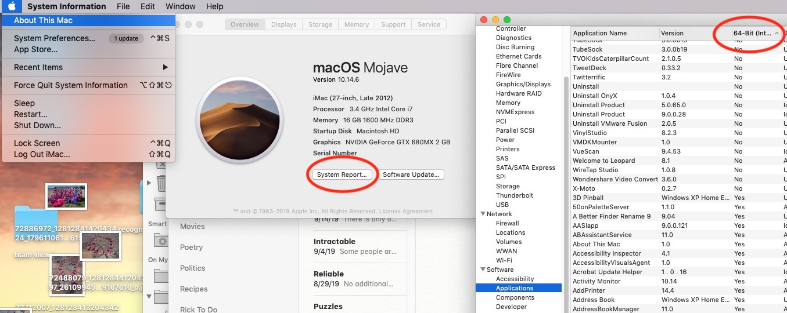Select Applications in the sidebar tree

click(x=518, y=288)
